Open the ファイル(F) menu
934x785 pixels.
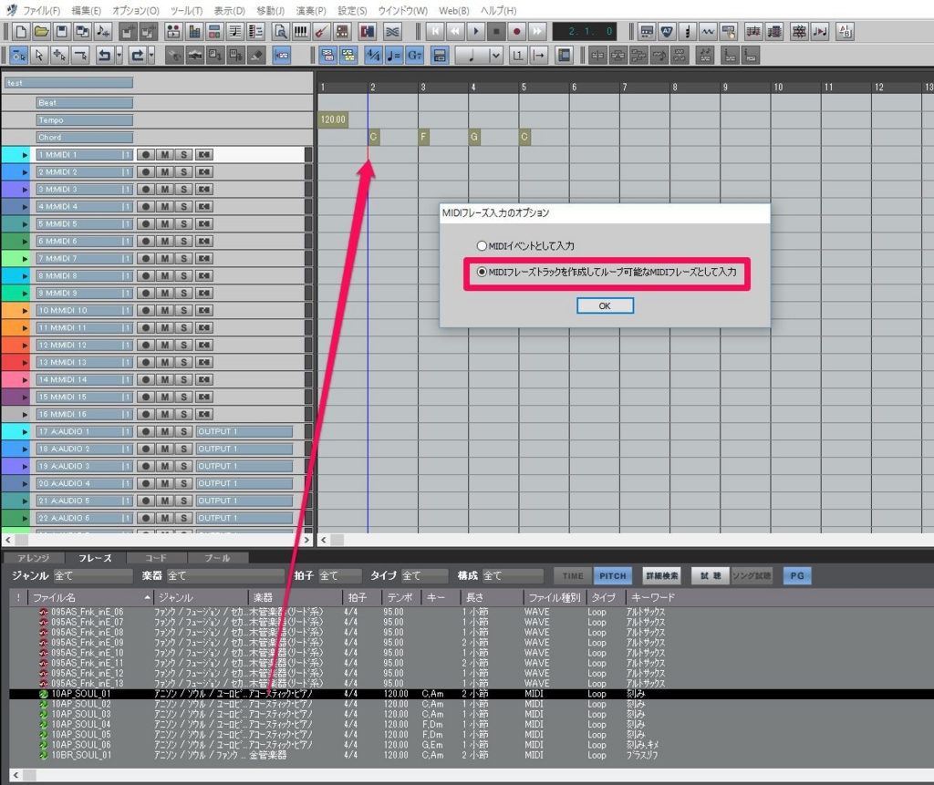pyautogui.click(x=41, y=11)
